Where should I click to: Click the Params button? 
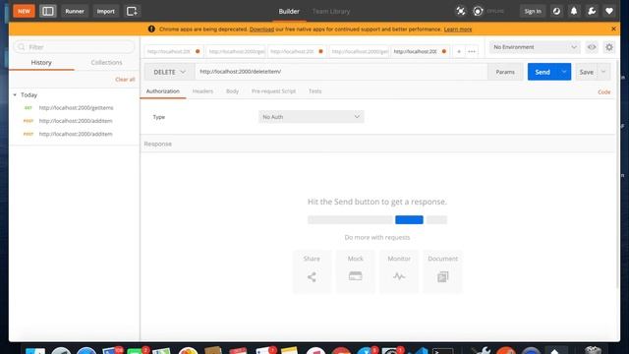click(505, 72)
